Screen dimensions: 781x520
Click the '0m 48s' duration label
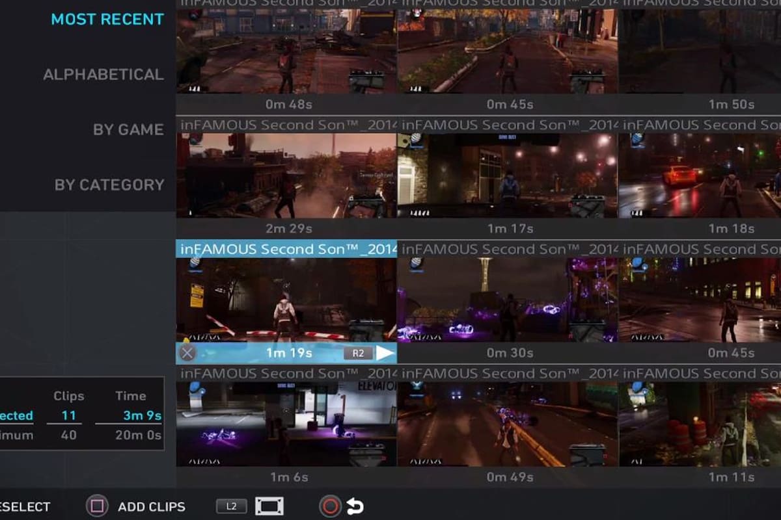coord(289,104)
